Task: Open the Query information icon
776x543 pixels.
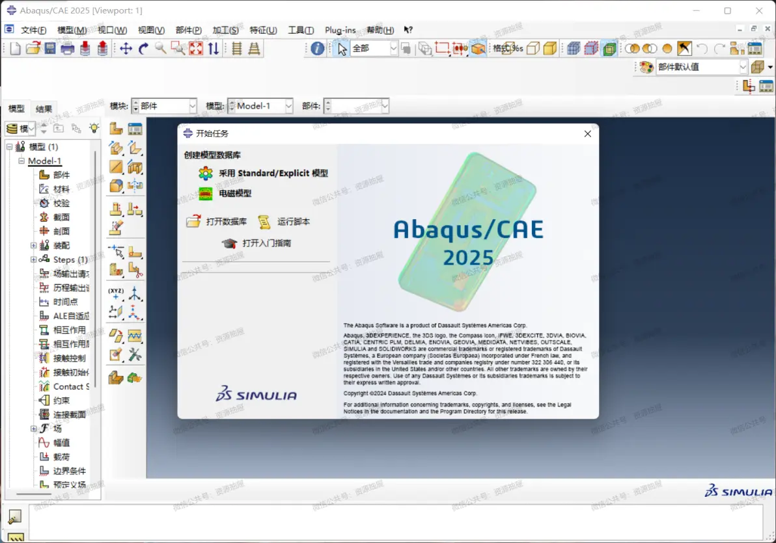Action: coord(317,49)
